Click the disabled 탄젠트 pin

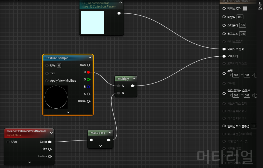point(224,83)
